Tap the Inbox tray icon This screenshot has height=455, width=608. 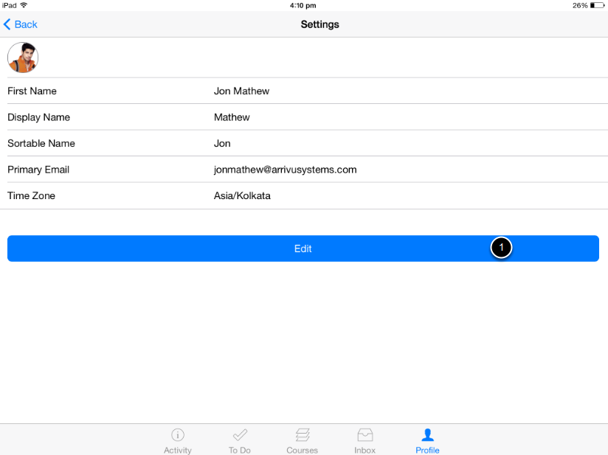click(365, 435)
